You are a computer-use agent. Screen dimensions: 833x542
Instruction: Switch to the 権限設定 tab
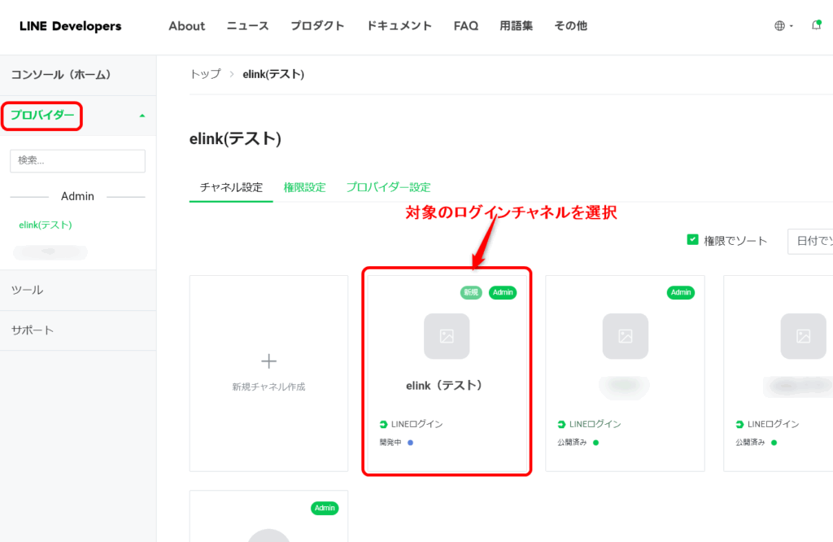[x=304, y=187]
